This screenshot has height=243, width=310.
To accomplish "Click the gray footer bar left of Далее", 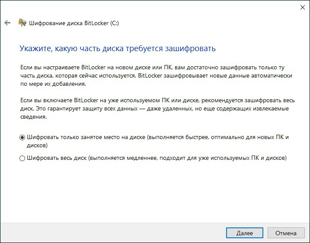I will [113, 233].
